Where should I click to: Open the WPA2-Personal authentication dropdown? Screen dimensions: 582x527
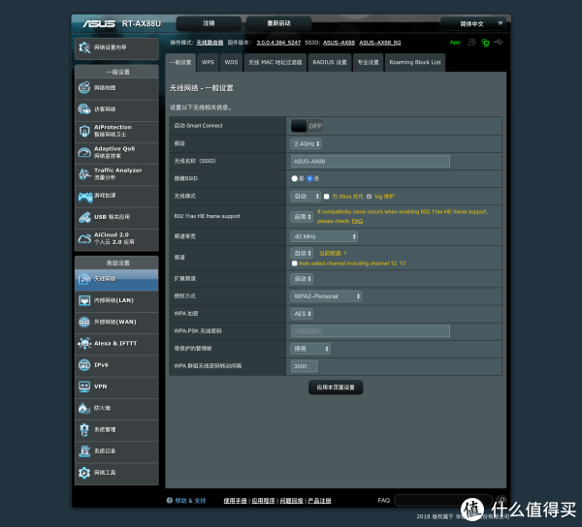327,296
